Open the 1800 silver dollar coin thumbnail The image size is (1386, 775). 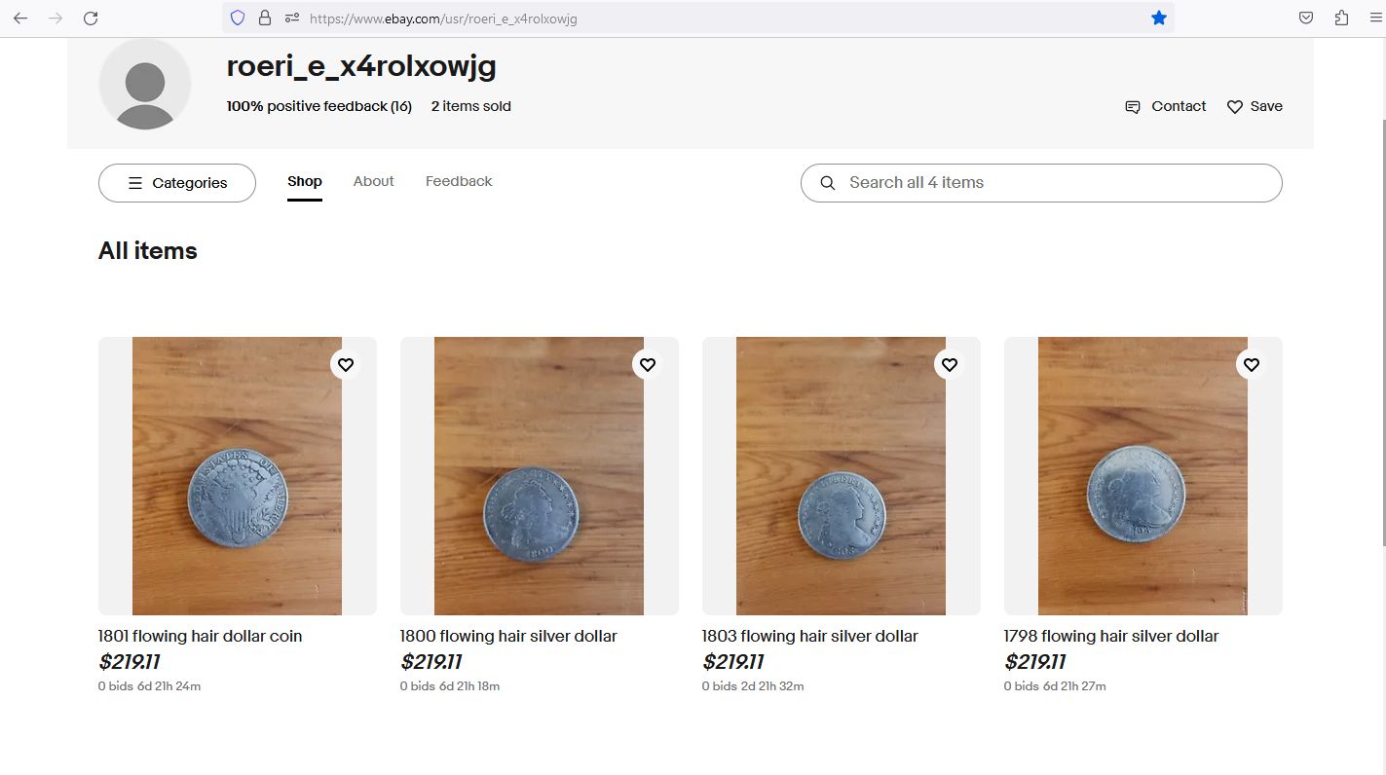pyautogui.click(x=540, y=476)
